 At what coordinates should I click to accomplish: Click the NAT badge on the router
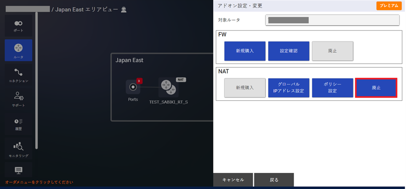tap(181, 79)
